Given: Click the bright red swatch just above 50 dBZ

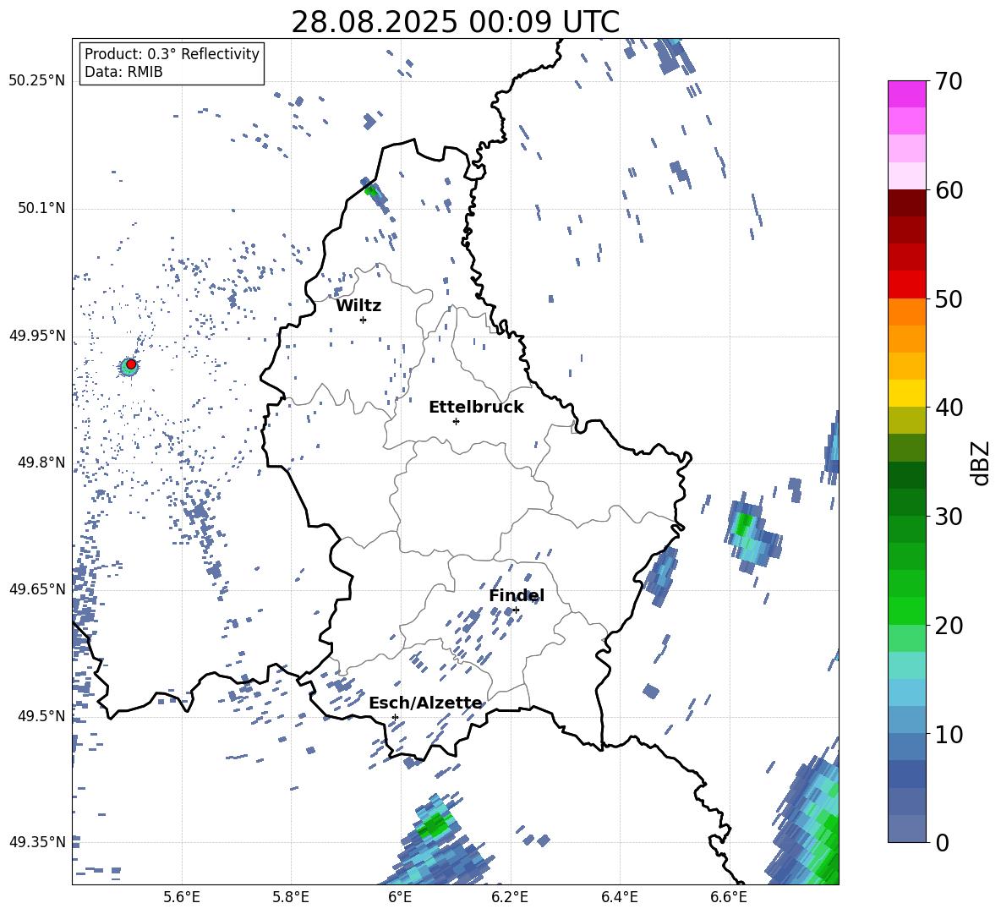Looking at the screenshot, I should (x=906, y=285).
